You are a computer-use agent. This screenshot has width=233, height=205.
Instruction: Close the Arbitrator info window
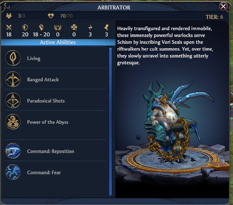click(x=223, y=6)
